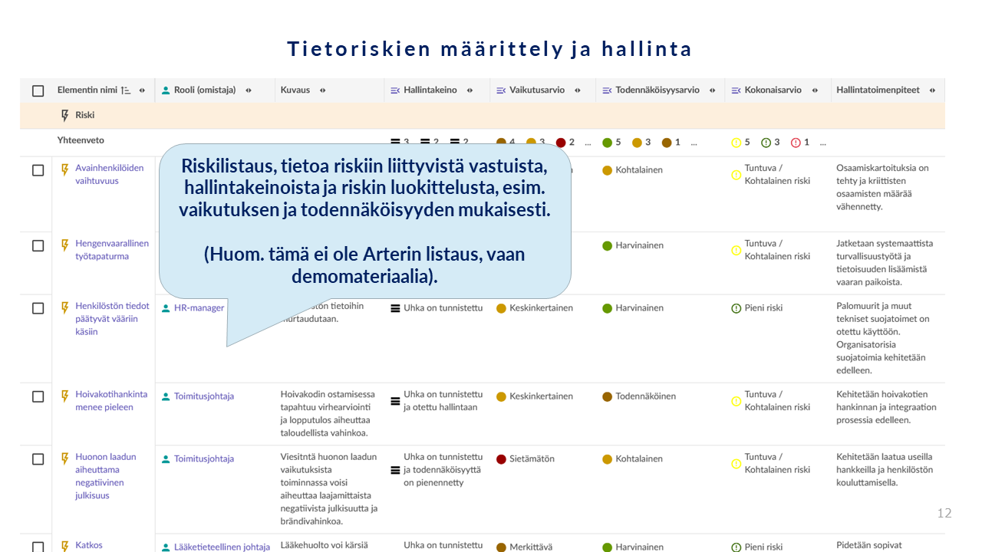Sort by the Elementin nimi column header
Viewport: 982px width, 552px height.
87,90
